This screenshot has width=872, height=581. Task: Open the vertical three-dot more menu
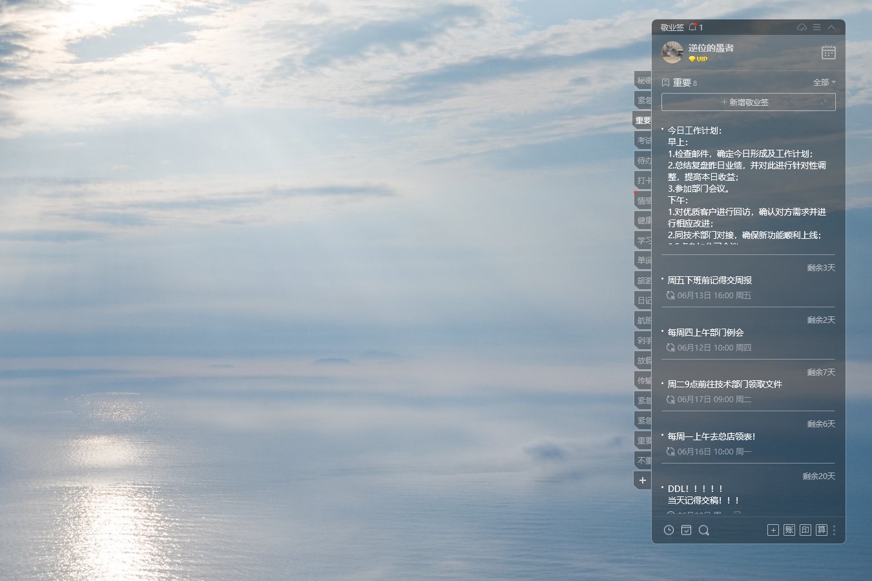[x=834, y=530]
